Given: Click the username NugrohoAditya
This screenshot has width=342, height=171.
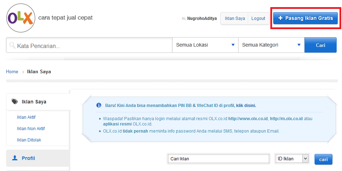Looking at the screenshot, I should [202, 18].
